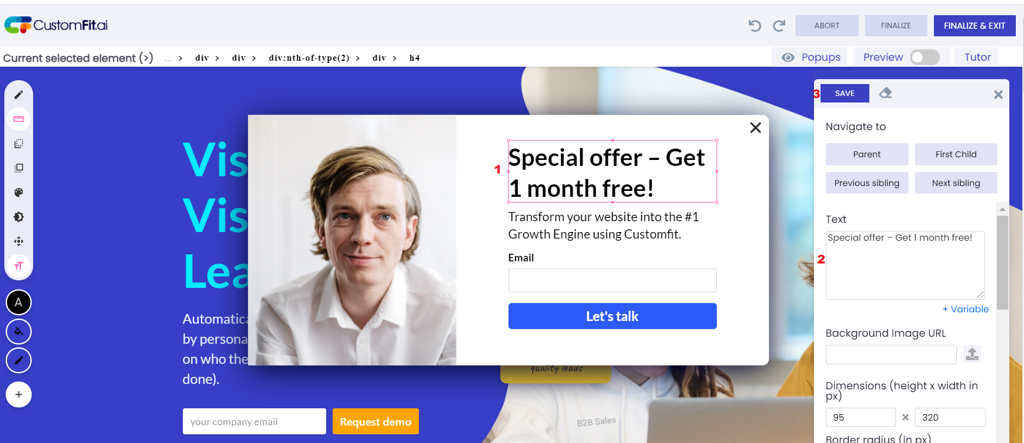Select the ruler dimensions tool

18,119
